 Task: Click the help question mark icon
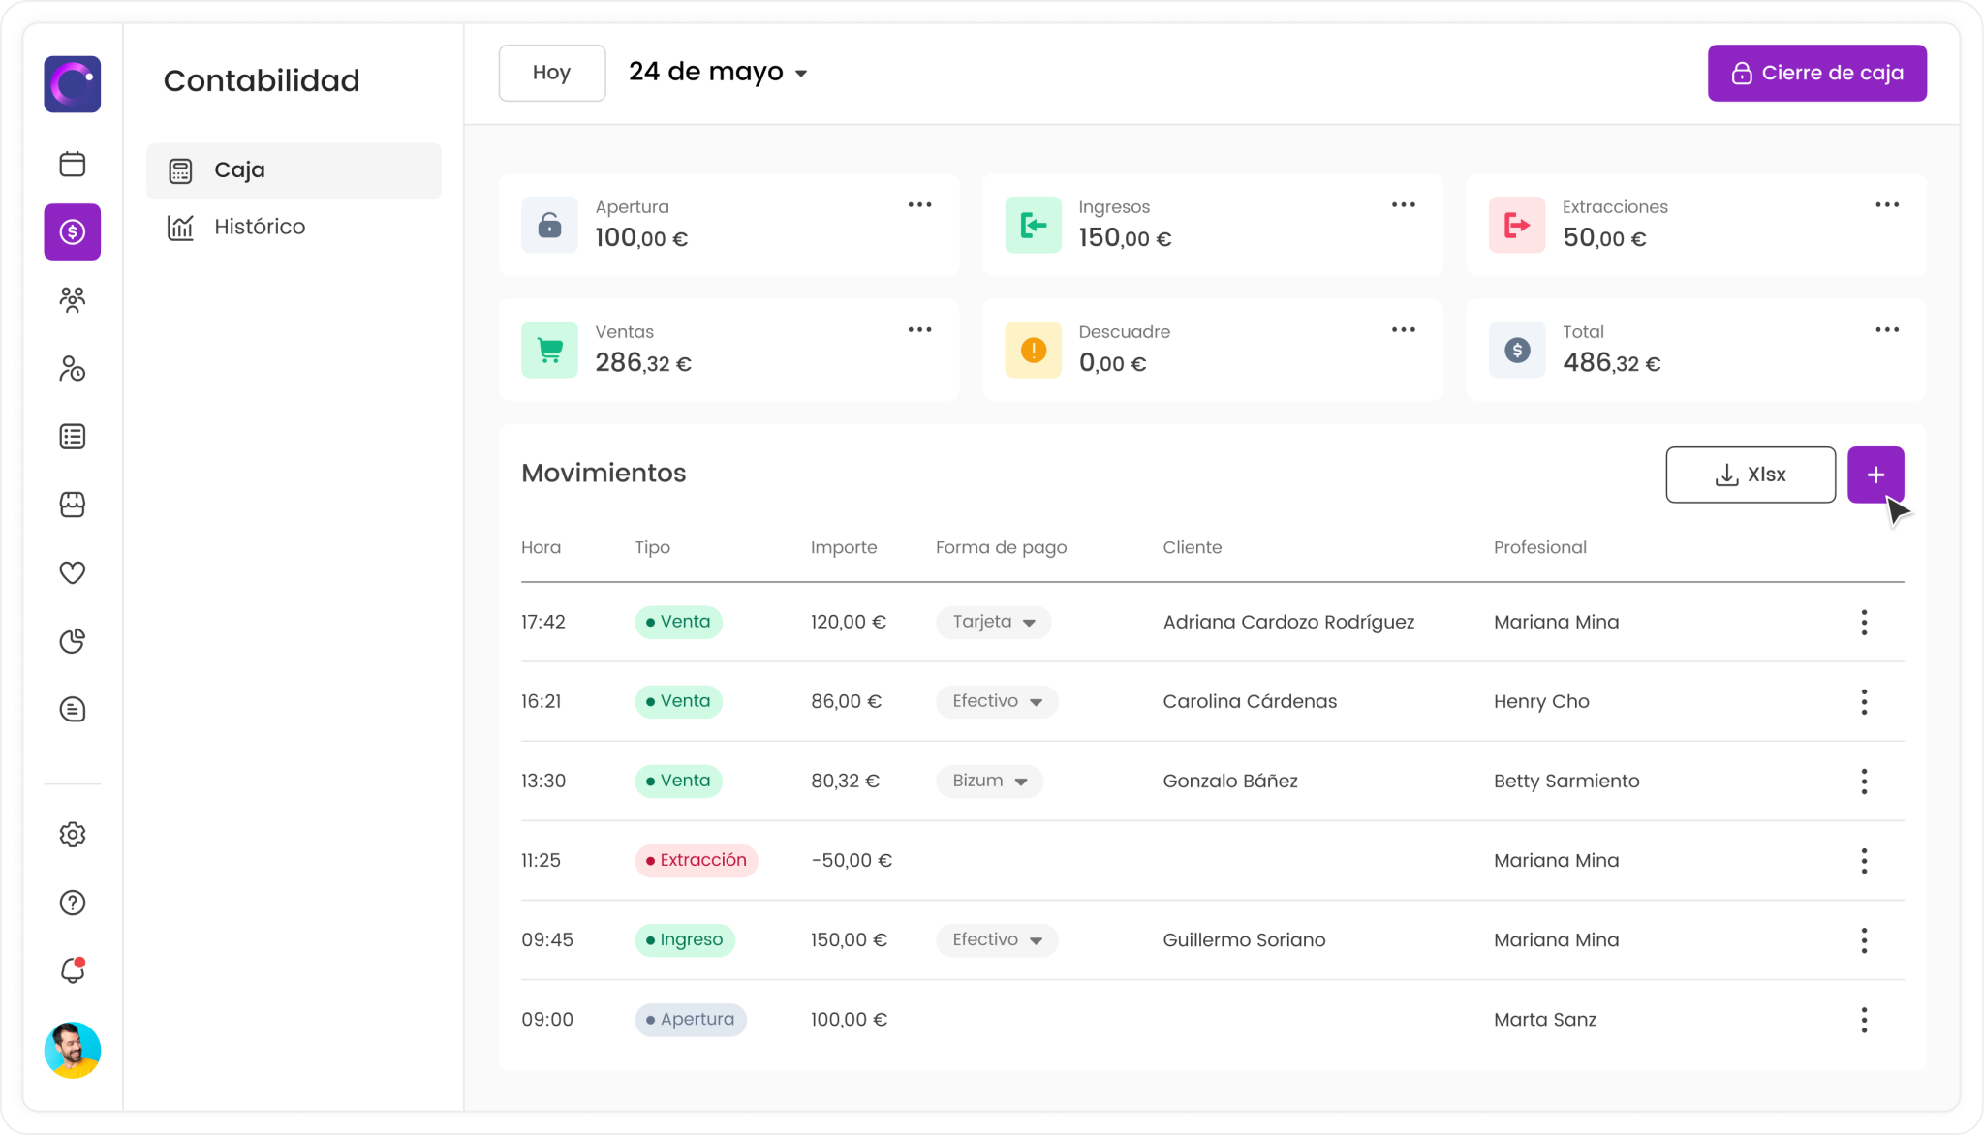(x=73, y=903)
